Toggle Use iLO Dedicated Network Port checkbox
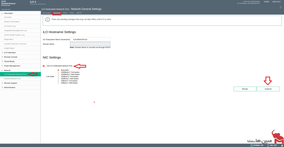Screen dimensions: 284x147 (x=44, y=66)
